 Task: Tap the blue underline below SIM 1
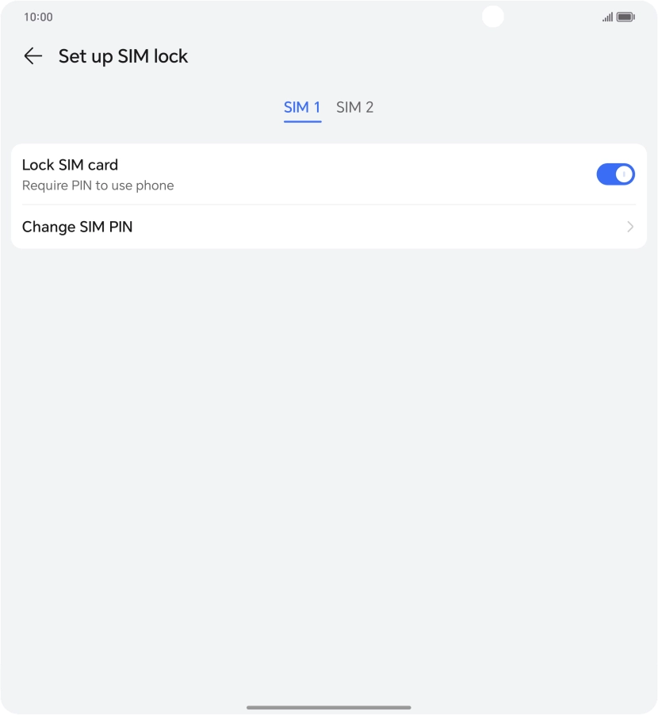302,121
